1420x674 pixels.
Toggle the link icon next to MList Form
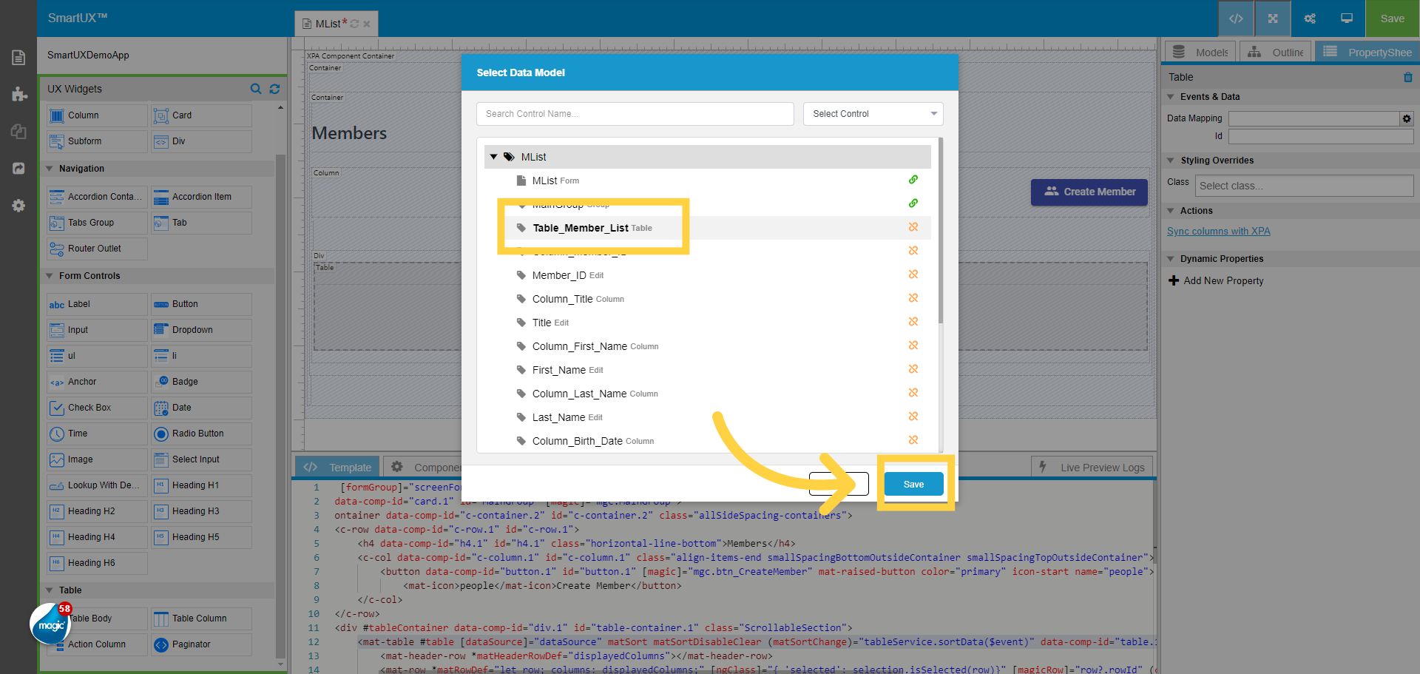coord(913,179)
